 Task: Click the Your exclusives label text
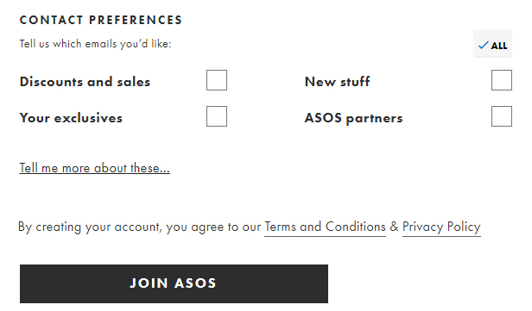tap(71, 118)
